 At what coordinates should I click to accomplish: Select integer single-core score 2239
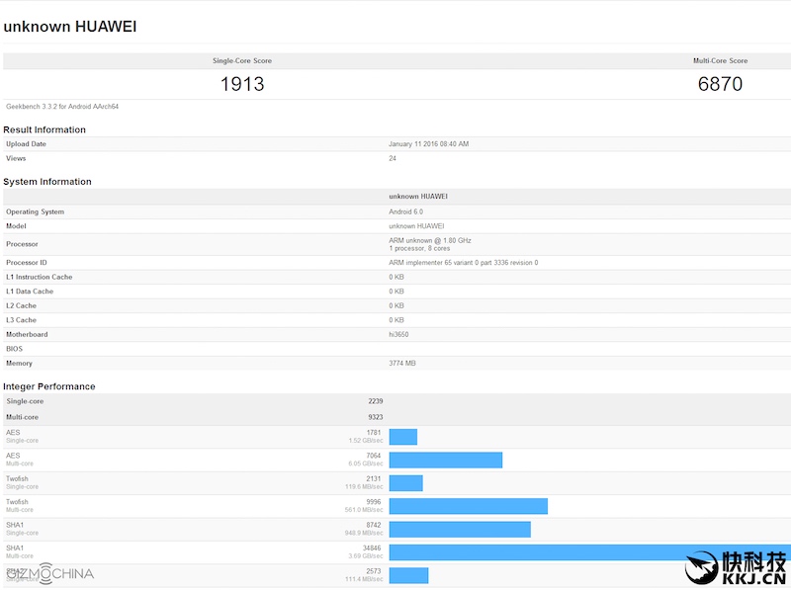pyautogui.click(x=376, y=401)
